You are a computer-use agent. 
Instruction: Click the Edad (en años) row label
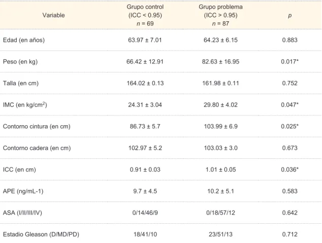pyautogui.click(x=24, y=40)
